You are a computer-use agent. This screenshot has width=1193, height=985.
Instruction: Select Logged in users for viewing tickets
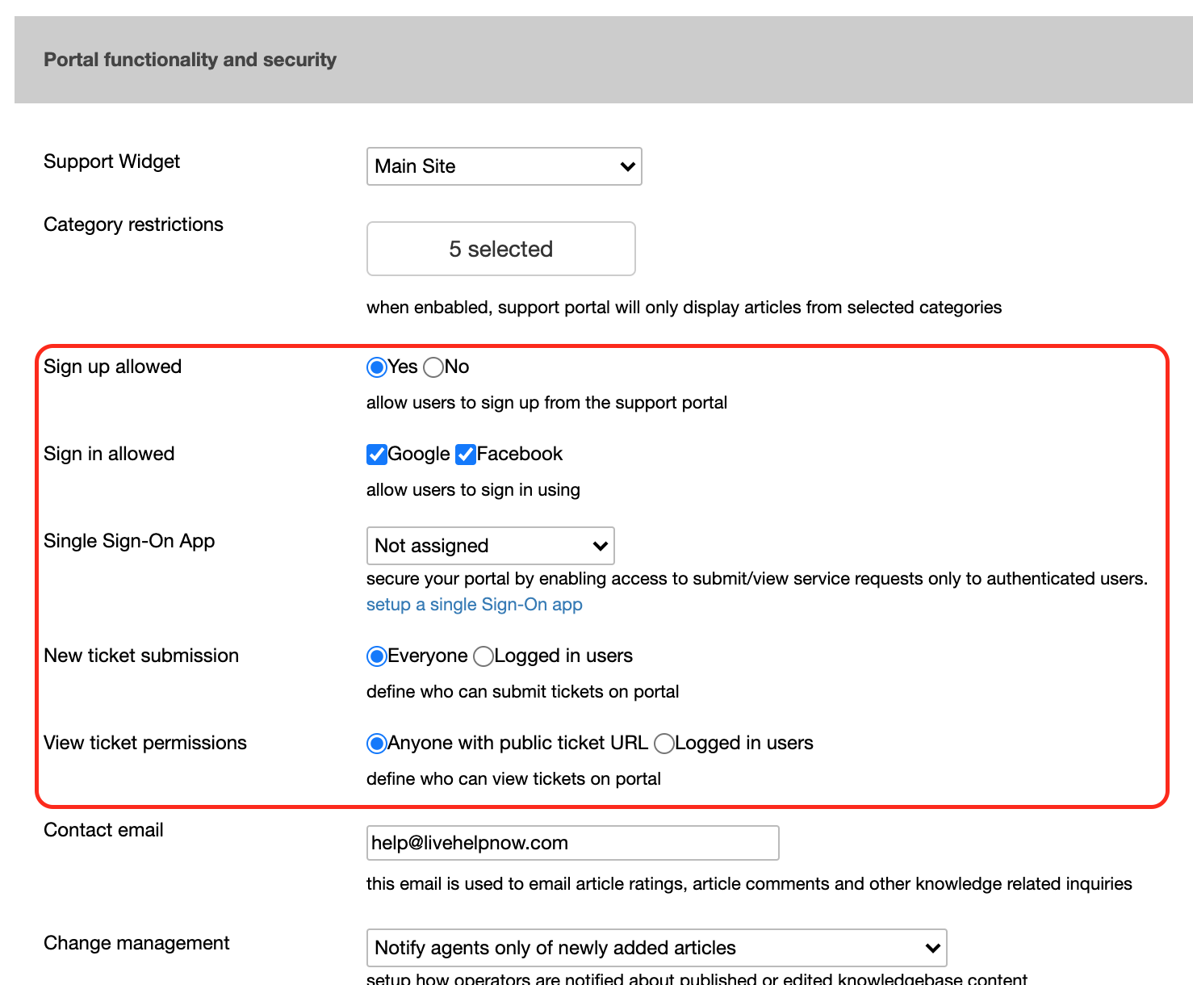(664, 744)
